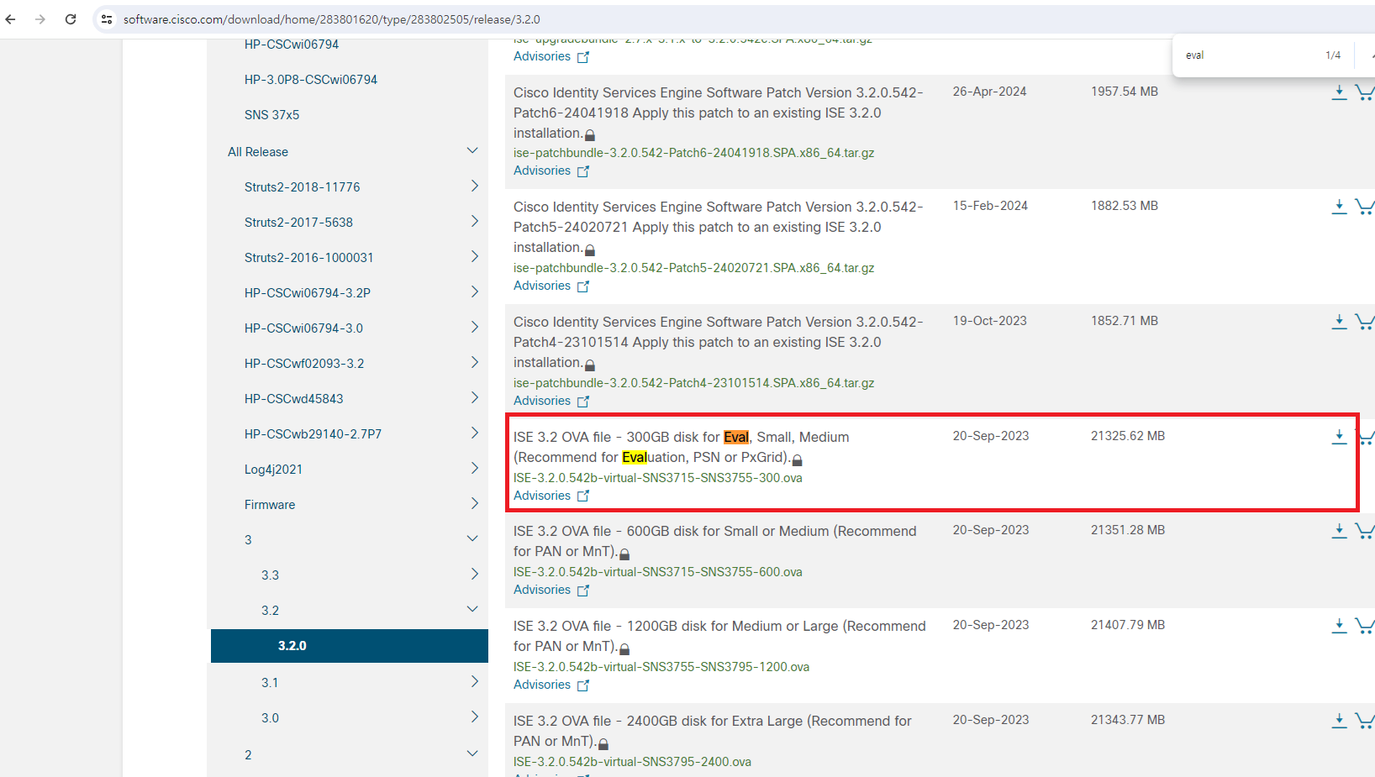Open site information icon in address bar

[107, 19]
